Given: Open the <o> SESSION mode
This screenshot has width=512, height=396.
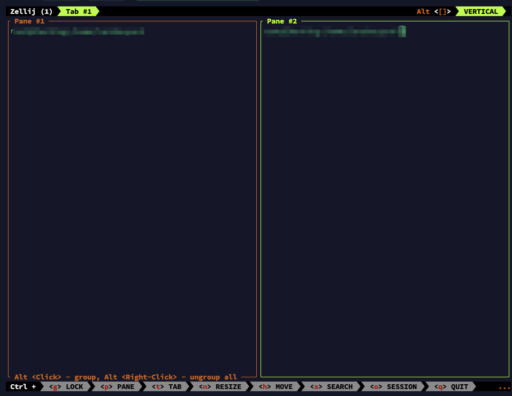Looking at the screenshot, I should point(393,386).
